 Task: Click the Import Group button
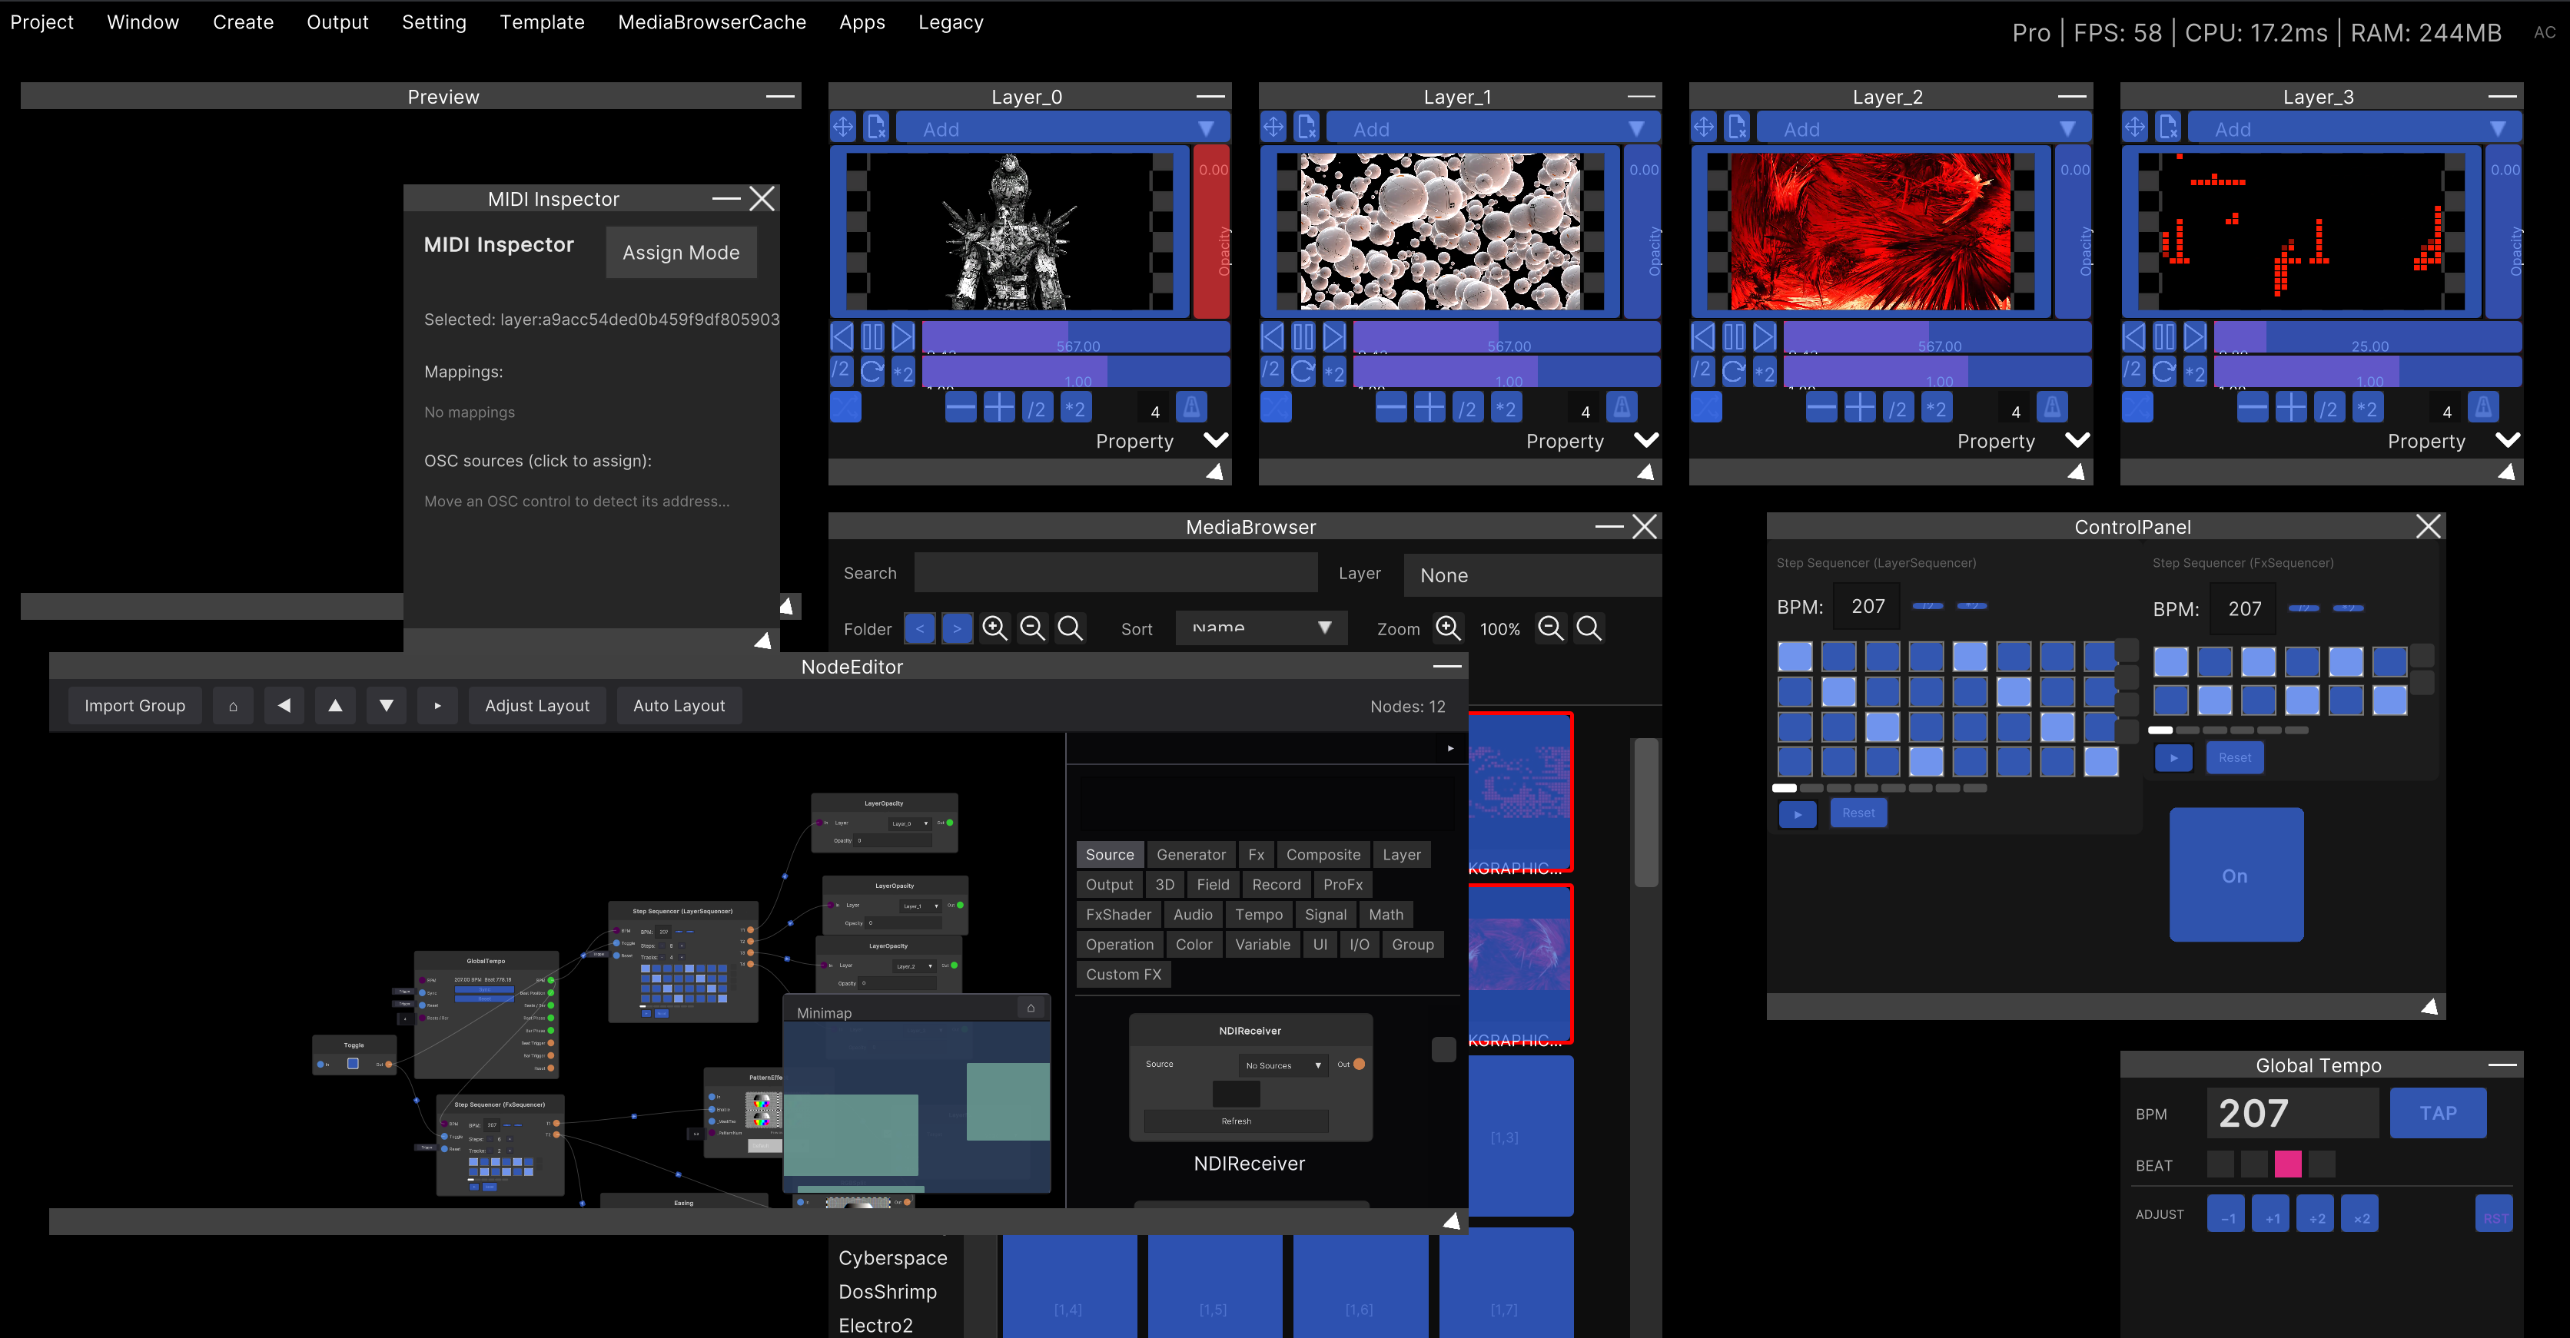(134, 706)
